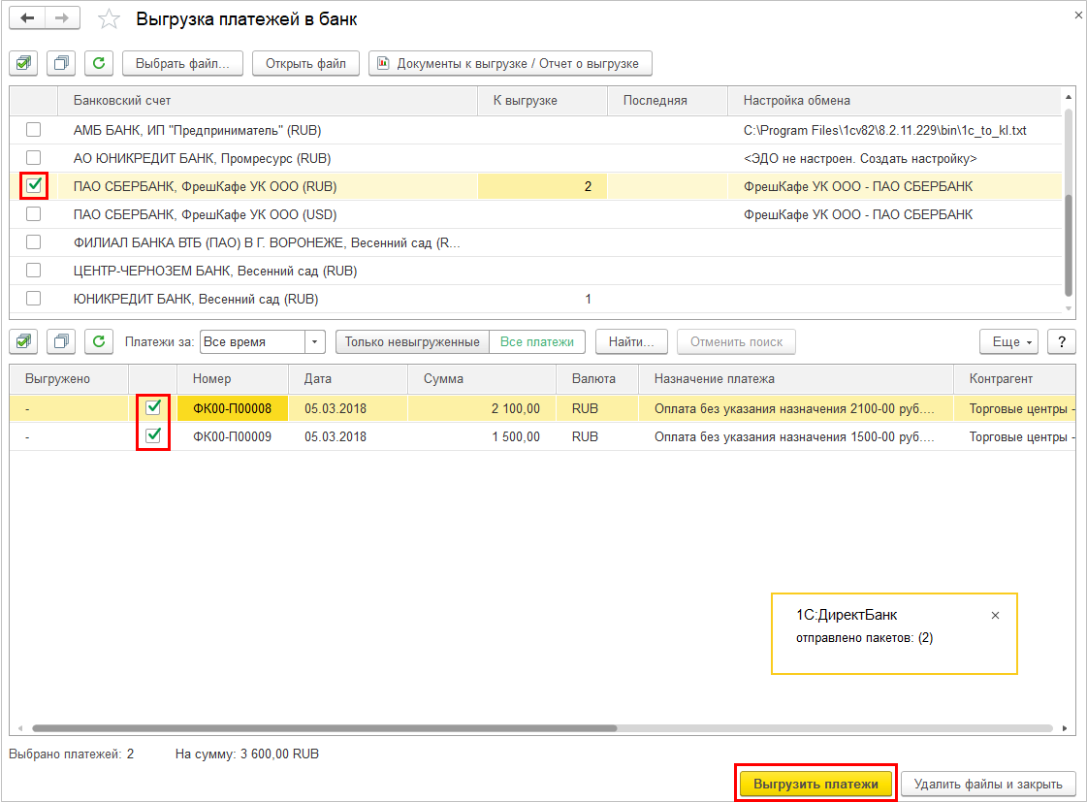The image size is (1087, 802).
Task: Go forward with the right arrow button
Action: 62,18
